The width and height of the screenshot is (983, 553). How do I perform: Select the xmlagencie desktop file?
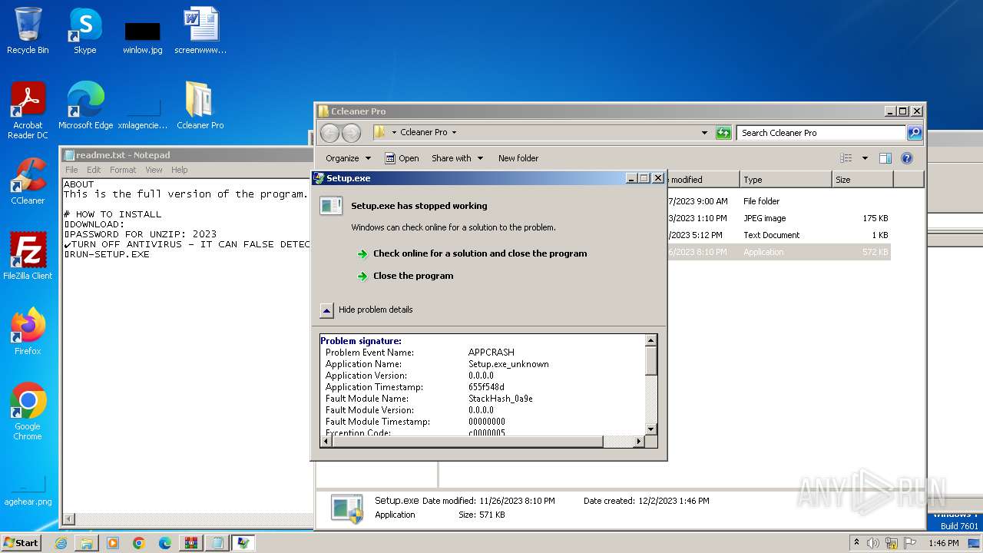coord(142,113)
